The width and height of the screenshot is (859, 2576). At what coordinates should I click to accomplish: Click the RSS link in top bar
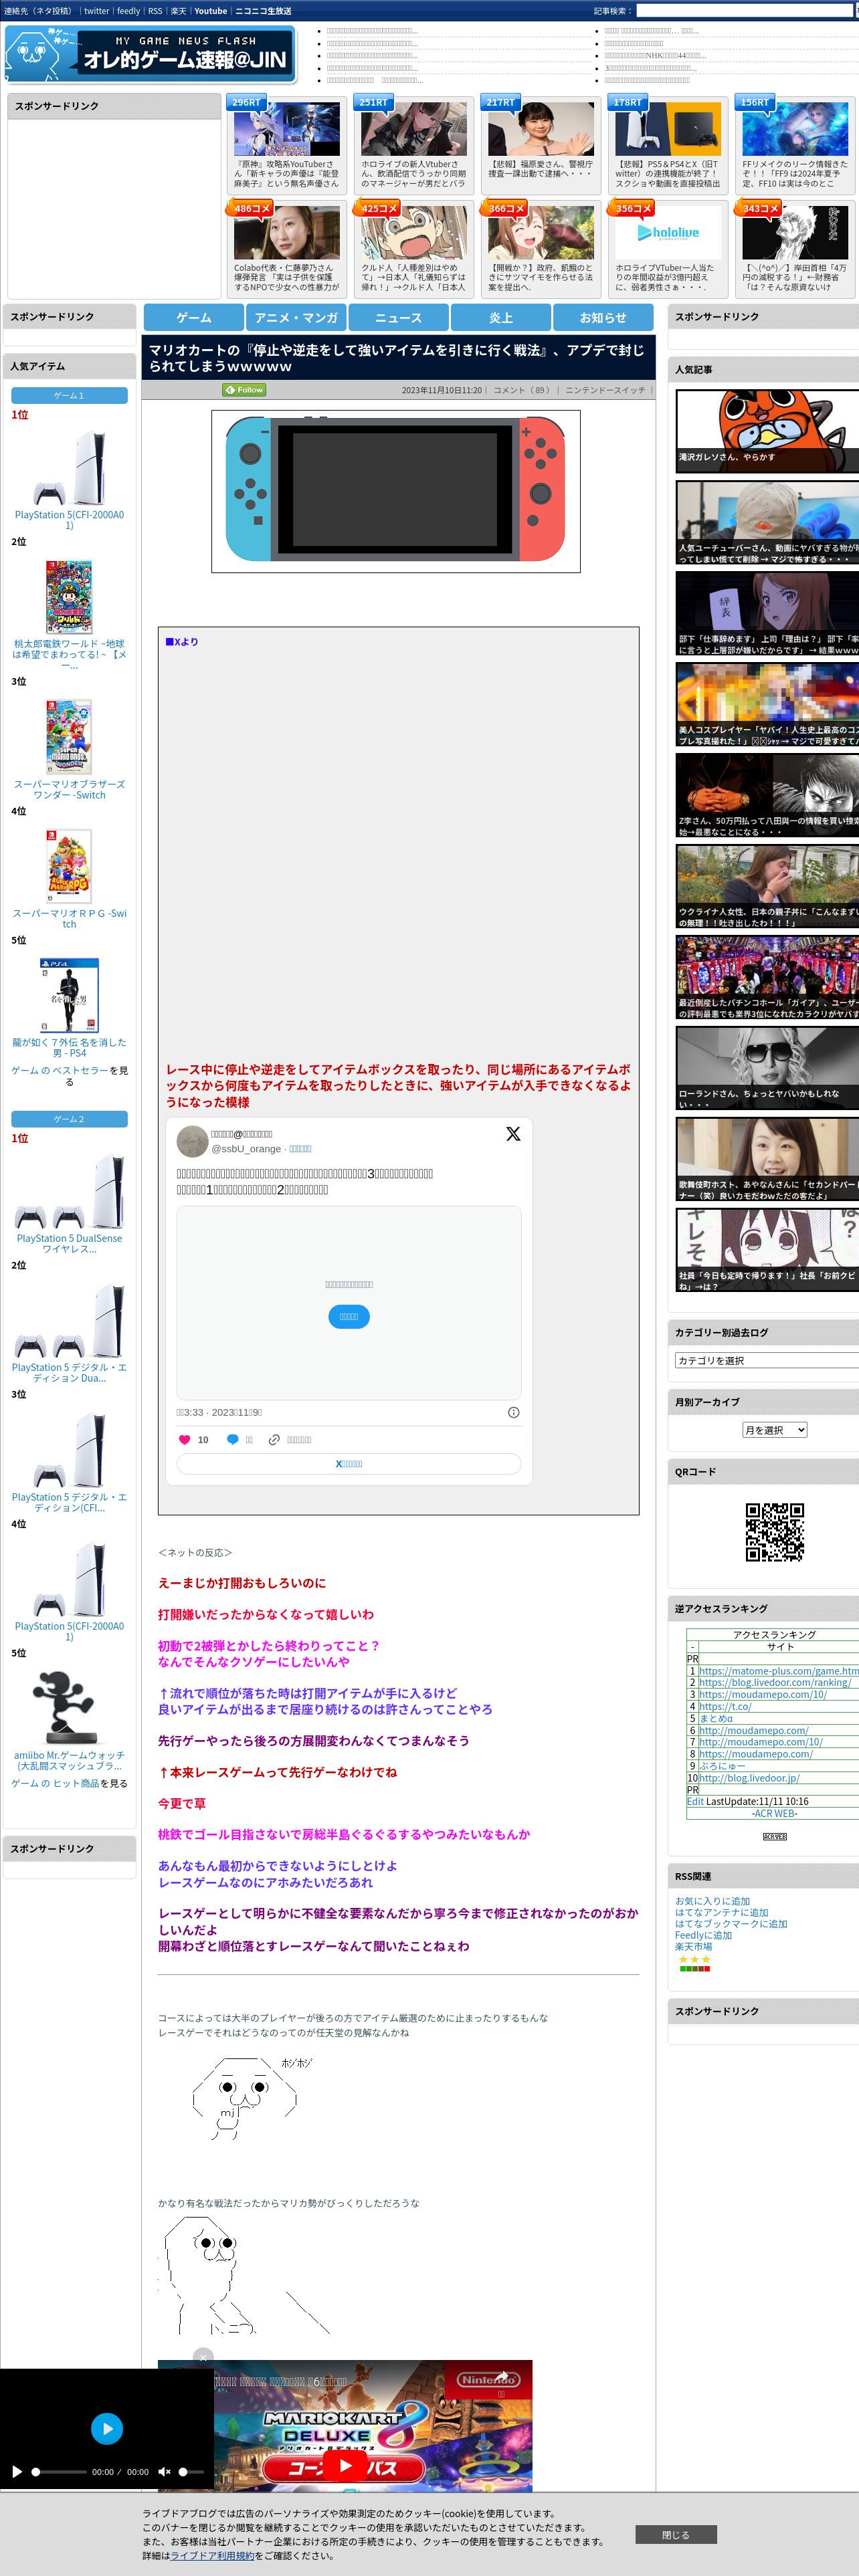tap(155, 11)
